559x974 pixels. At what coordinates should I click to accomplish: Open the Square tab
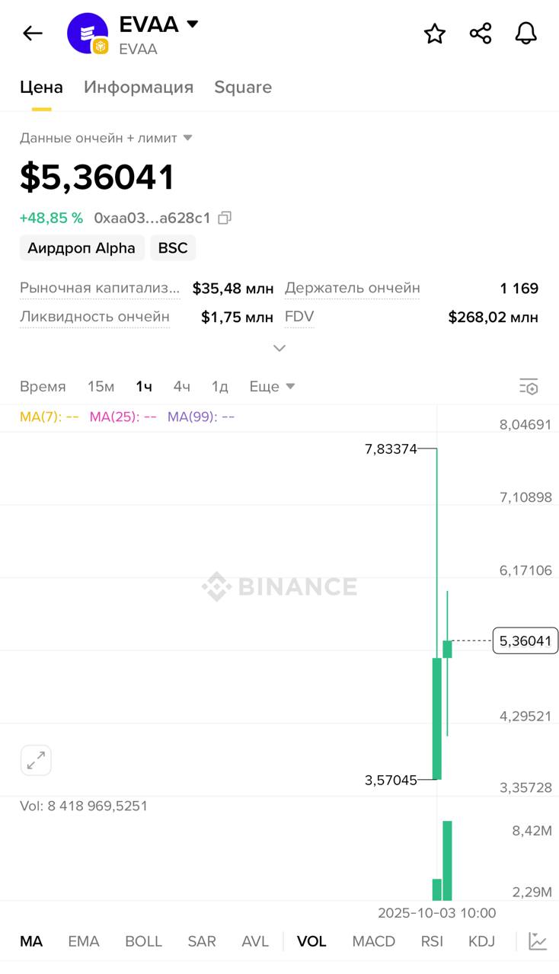(243, 87)
